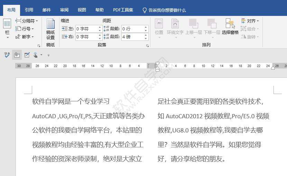Open the 邮件 tab

tap(46, 10)
